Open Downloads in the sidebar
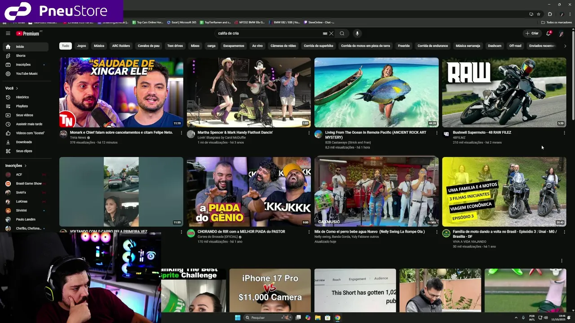Viewport: 575px width, 323px height. (x=26, y=142)
